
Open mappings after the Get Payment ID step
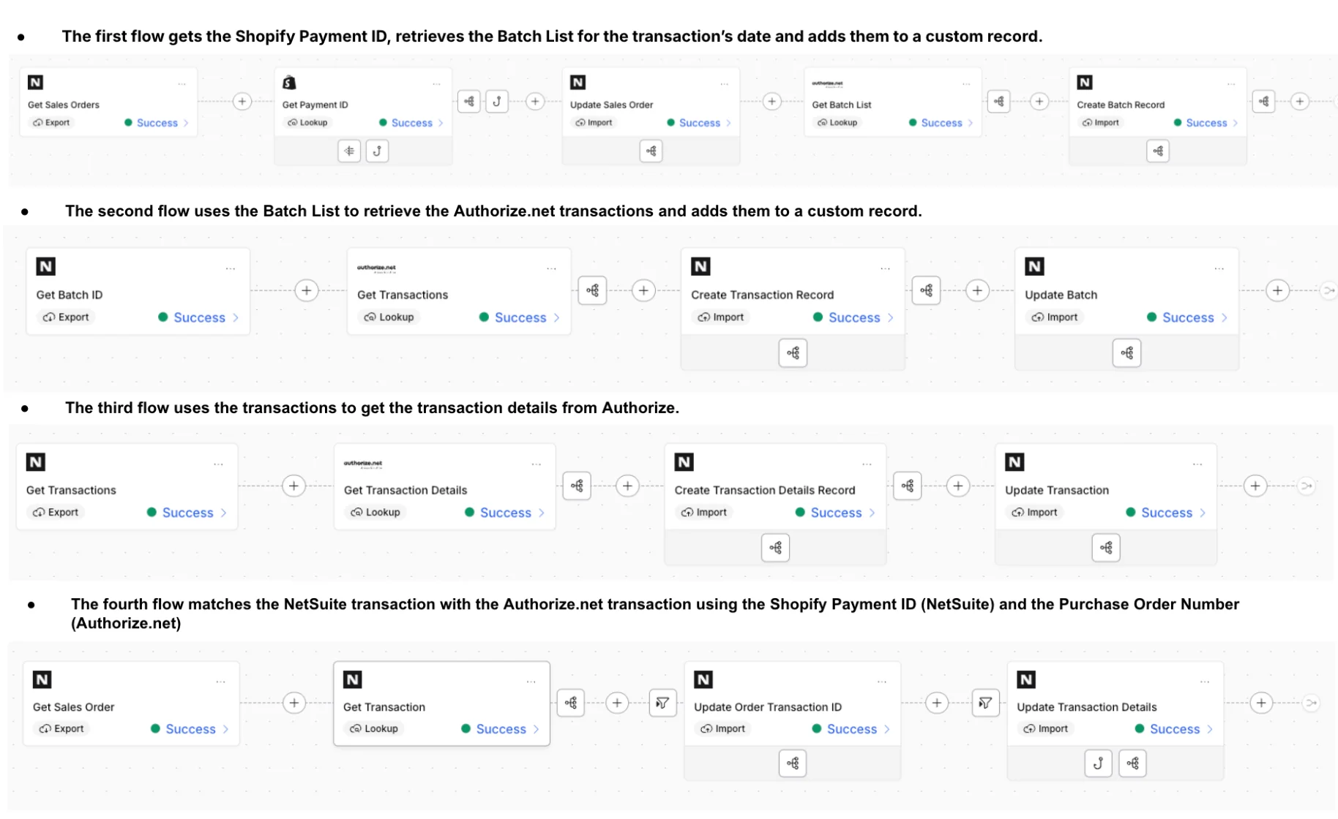point(469,101)
